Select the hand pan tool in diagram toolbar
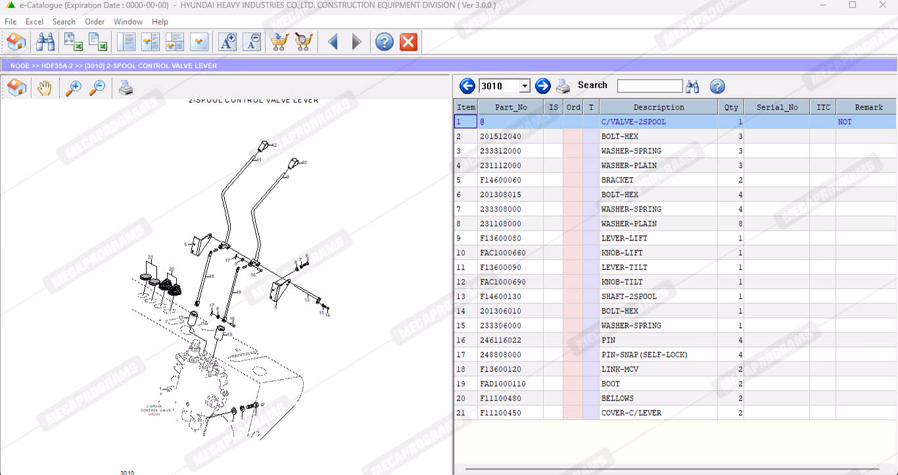Viewport: 898px width, 475px height. point(44,88)
